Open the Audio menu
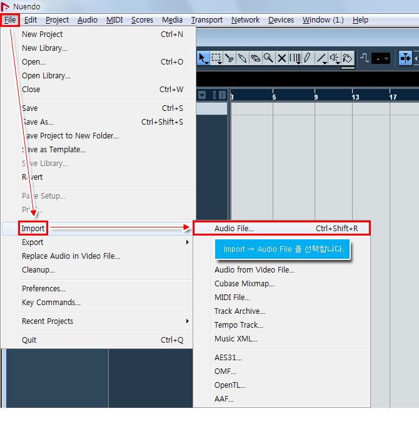 (88, 20)
